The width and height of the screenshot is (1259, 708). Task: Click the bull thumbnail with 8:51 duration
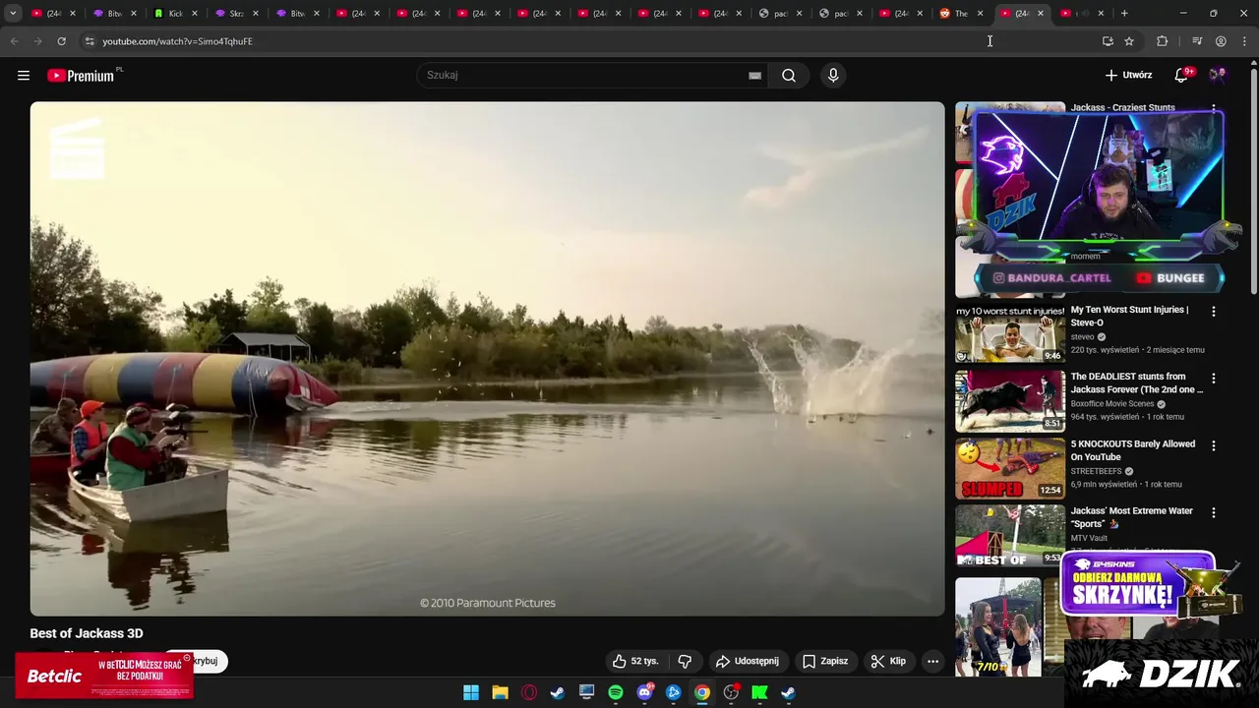(1010, 400)
